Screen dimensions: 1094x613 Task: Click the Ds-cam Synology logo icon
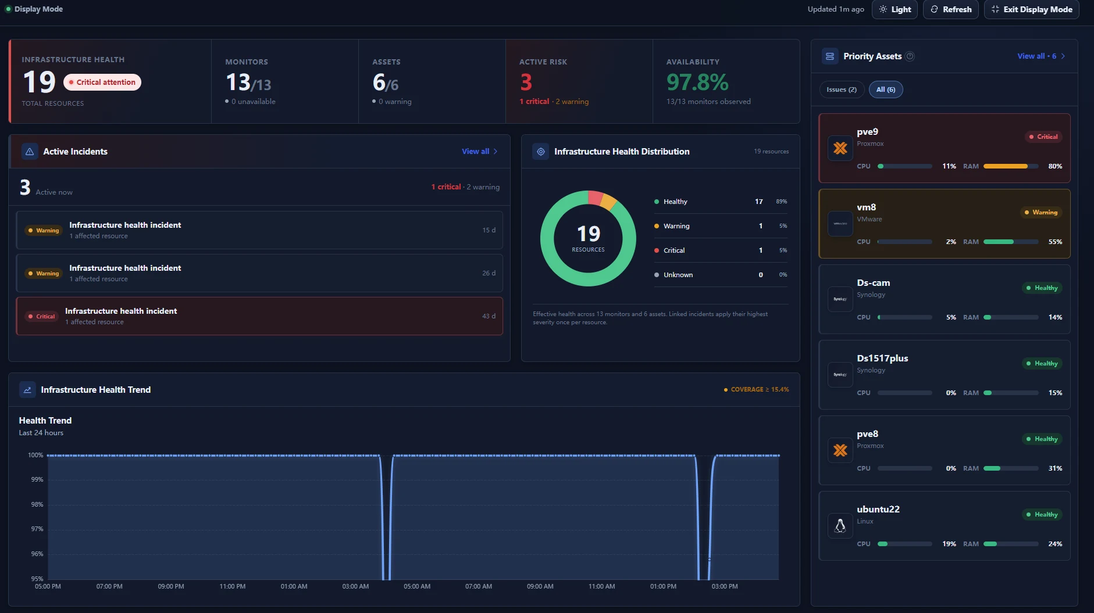[x=840, y=299]
